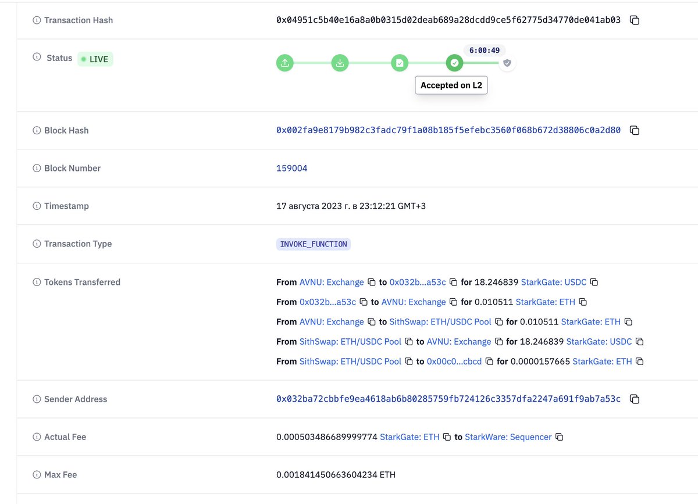Copy AVNU: Exchange address in first transfer row
Screen dimensions: 698x504
tap(371, 283)
